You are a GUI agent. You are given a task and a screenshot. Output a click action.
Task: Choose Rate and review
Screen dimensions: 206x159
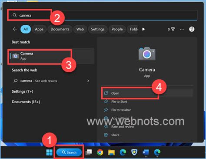(x=123, y=127)
